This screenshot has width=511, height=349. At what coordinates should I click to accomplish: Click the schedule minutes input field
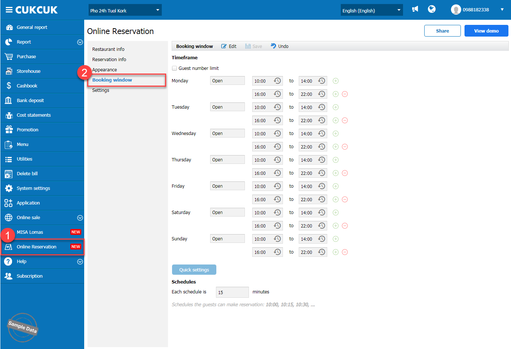pos(232,292)
